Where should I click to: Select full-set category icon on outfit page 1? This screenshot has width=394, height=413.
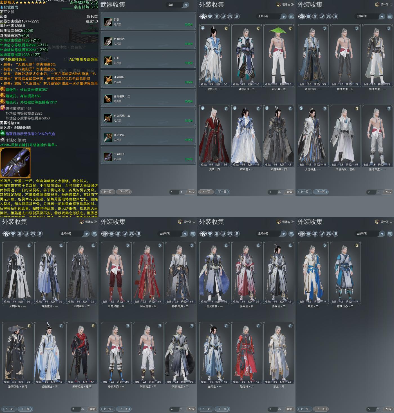(x=203, y=17)
